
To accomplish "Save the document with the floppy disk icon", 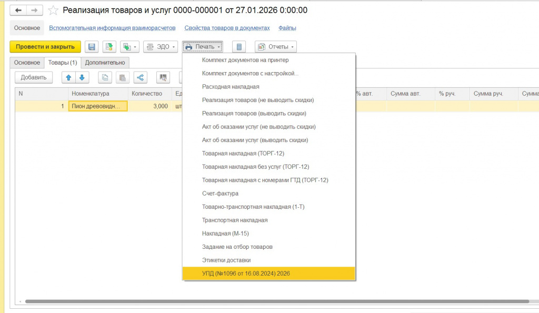I will (92, 47).
